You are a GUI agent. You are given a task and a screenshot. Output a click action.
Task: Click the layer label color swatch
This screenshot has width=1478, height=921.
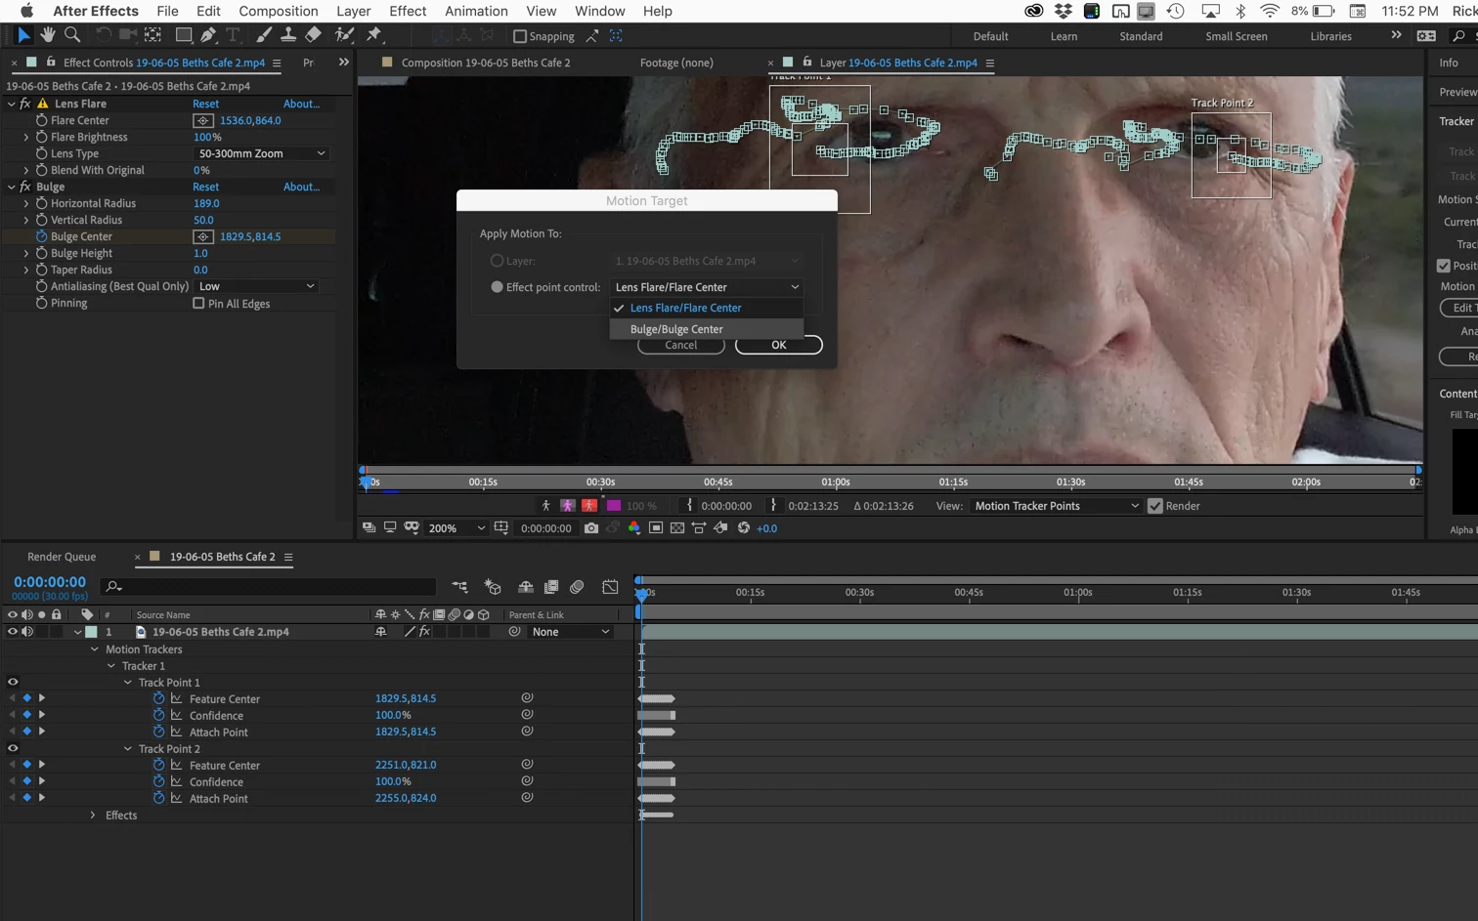click(x=91, y=632)
